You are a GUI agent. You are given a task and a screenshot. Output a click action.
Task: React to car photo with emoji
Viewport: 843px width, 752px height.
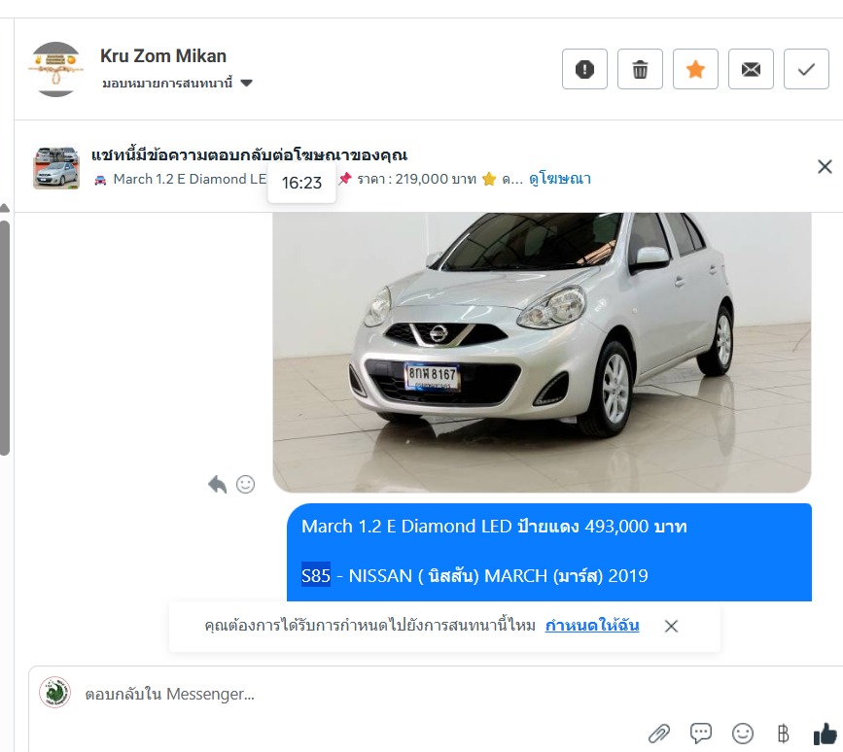pyautogui.click(x=246, y=485)
